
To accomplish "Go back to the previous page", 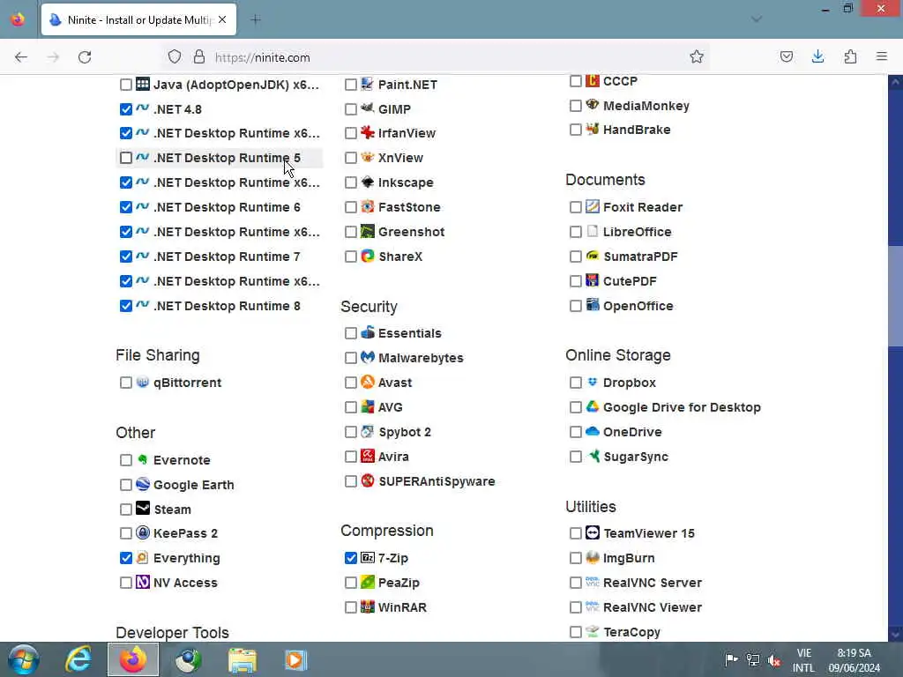I will [21, 56].
